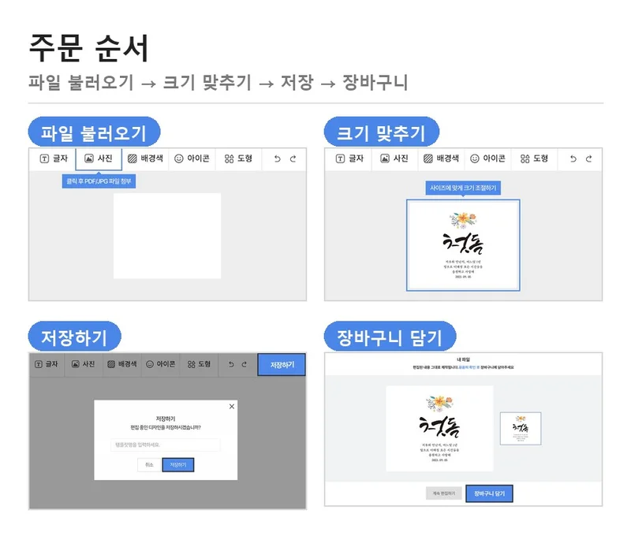Click redo arrow in 크기 맞추기 panel
The width and height of the screenshot is (631, 551).
tap(588, 159)
